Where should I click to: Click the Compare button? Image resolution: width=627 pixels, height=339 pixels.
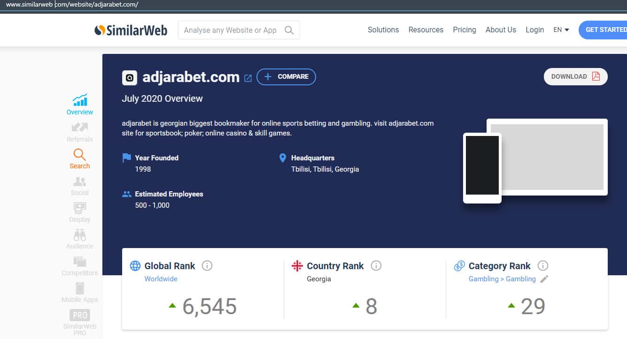click(286, 77)
